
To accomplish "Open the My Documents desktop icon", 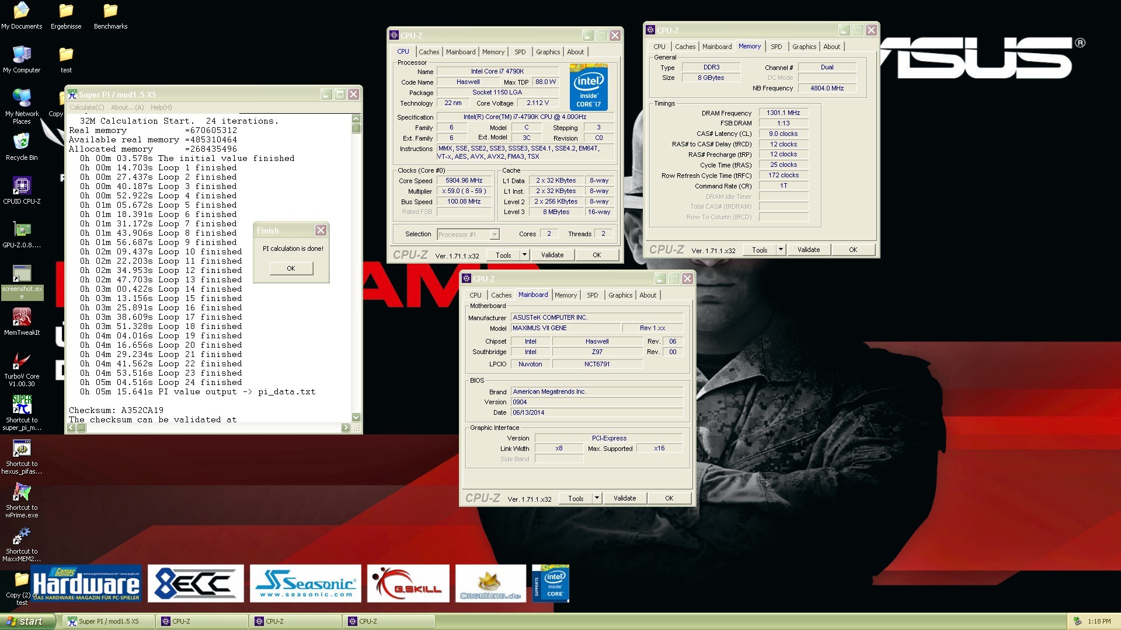I will [22, 16].
